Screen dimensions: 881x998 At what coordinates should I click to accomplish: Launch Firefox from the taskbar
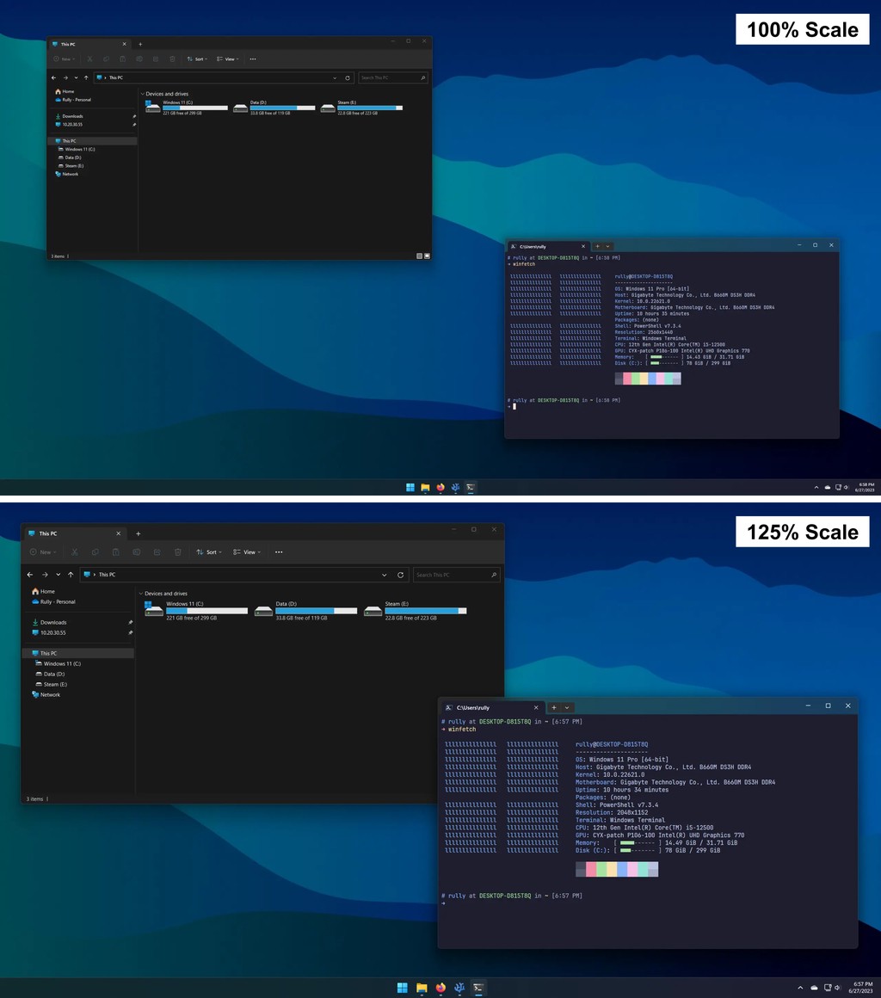click(440, 988)
